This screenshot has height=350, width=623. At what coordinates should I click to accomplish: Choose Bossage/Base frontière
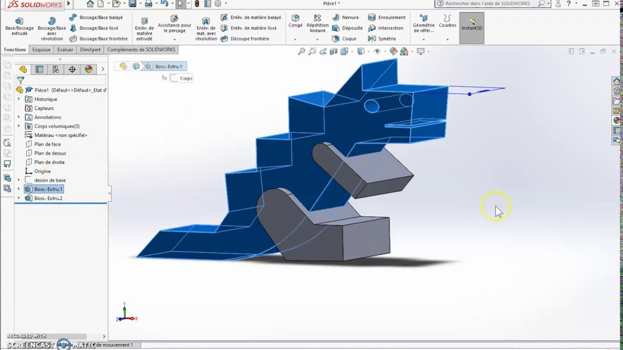coord(98,39)
